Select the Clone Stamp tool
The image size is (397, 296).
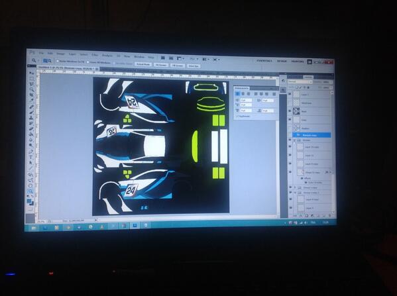click(x=31, y=118)
